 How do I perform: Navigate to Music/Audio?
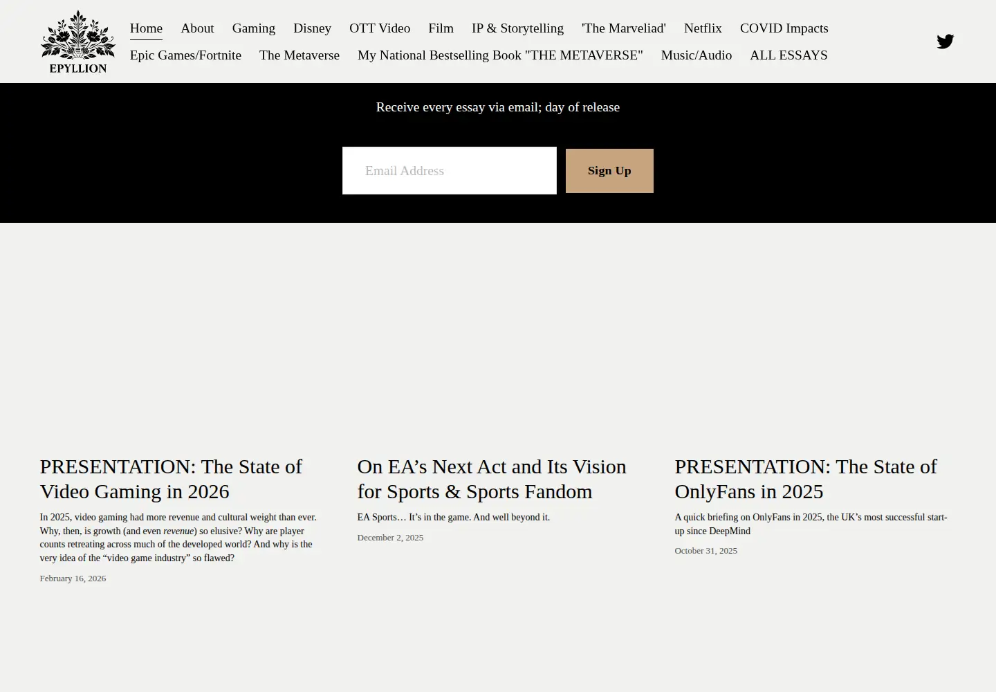(697, 55)
